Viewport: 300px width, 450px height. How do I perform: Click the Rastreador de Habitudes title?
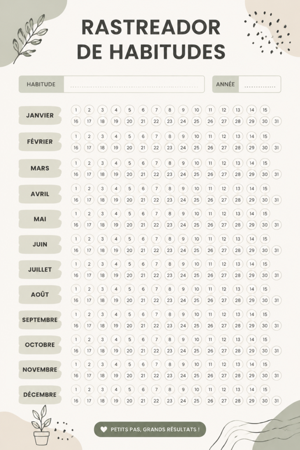coord(151,40)
